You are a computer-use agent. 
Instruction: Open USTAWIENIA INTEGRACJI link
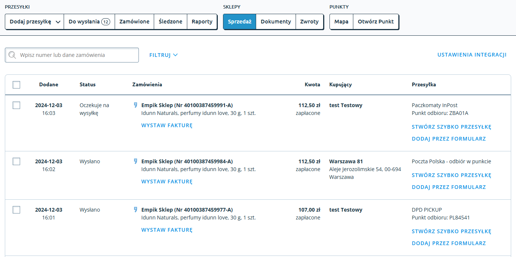pyautogui.click(x=472, y=55)
